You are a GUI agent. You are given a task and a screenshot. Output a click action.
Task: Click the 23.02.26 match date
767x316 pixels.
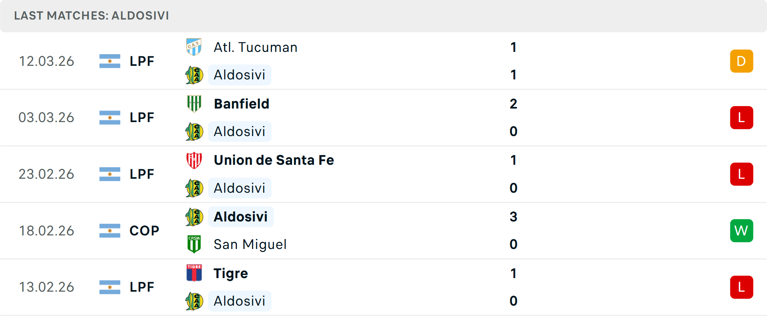tap(46, 174)
